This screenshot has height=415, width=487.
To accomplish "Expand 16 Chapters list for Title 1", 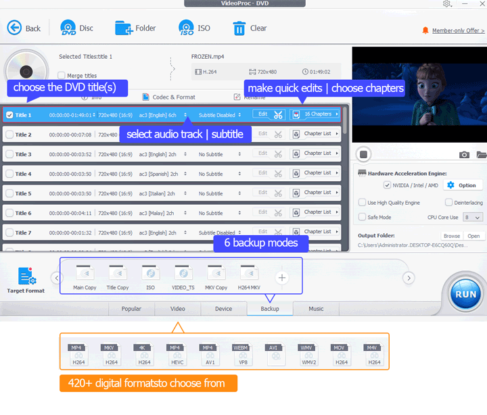I will click(x=315, y=114).
